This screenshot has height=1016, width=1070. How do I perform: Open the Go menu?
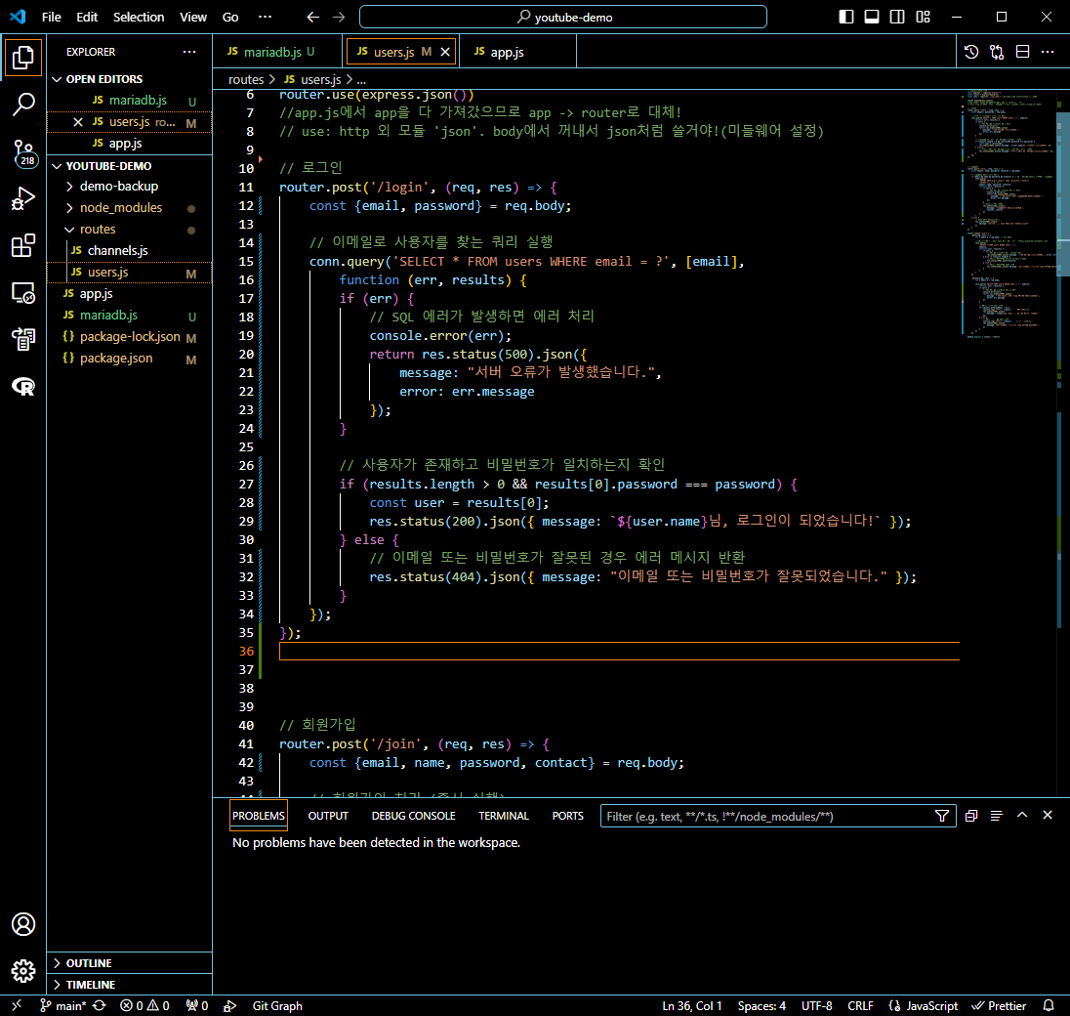point(230,17)
